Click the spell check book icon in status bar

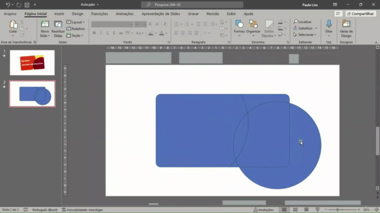click(x=26, y=209)
